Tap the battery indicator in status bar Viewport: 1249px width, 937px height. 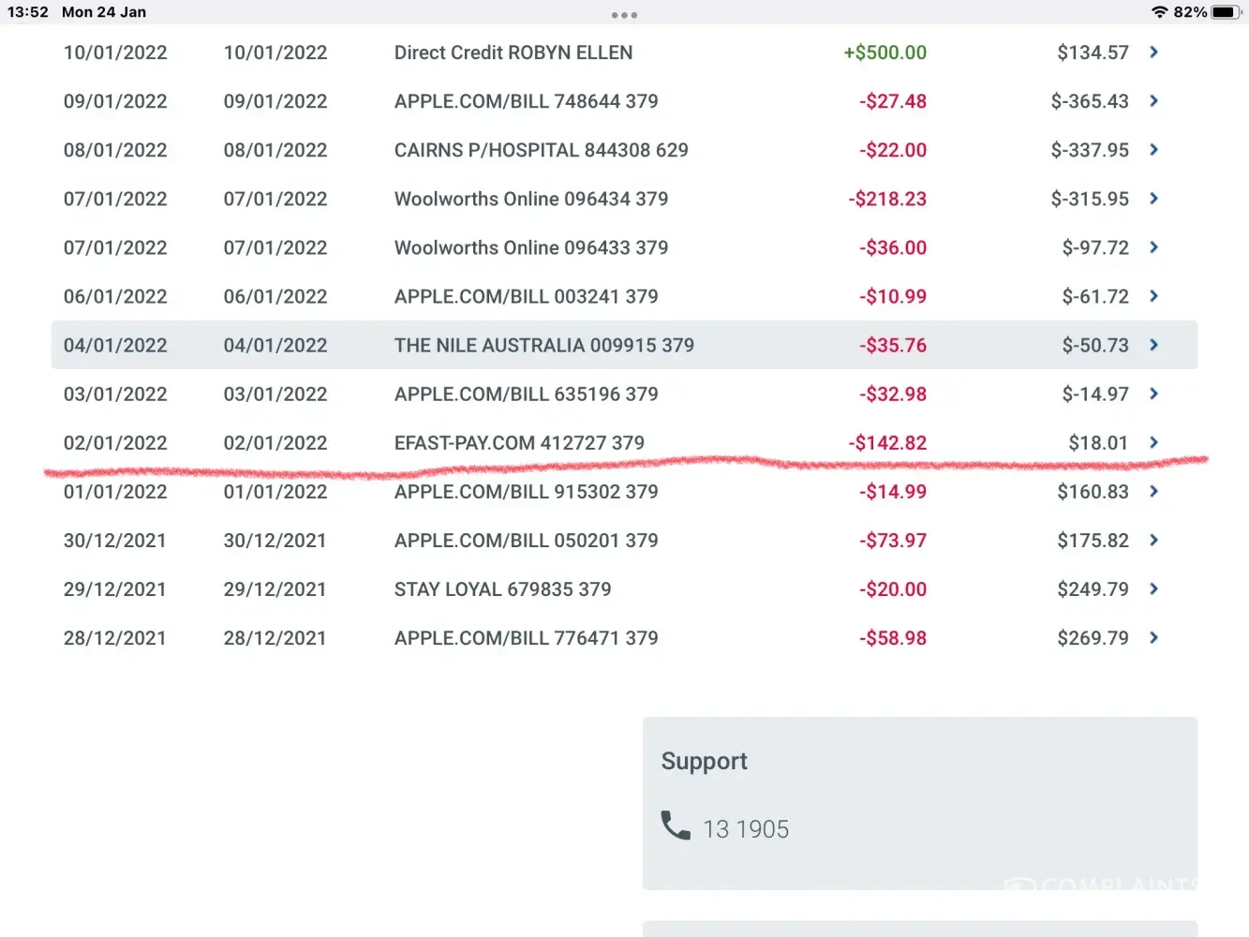pos(1227,12)
